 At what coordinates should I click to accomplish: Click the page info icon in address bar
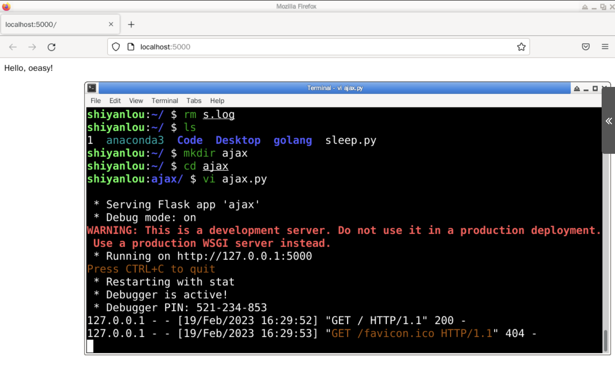click(131, 47)
